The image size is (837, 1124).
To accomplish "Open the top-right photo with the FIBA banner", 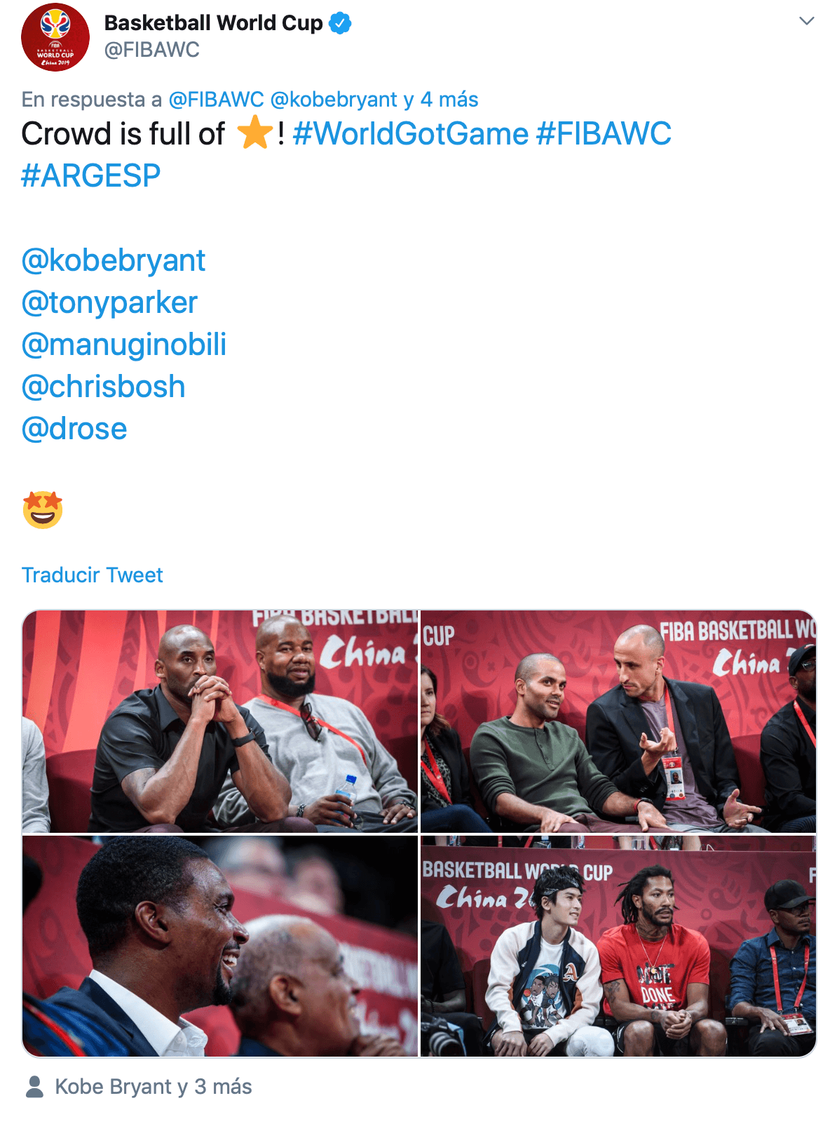I will [618, 721].
